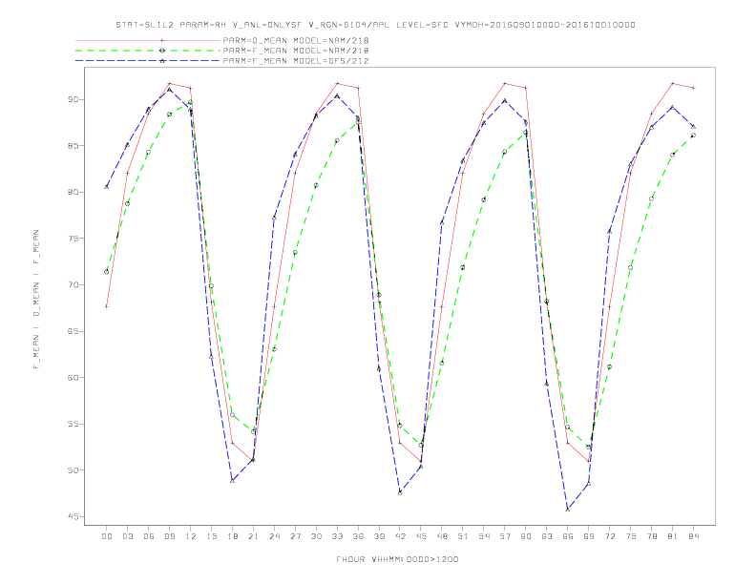Click x-axis forecast hour label 60
This screenshot has height=584, width=756.
pyautogui.click(x=526, y=536)
